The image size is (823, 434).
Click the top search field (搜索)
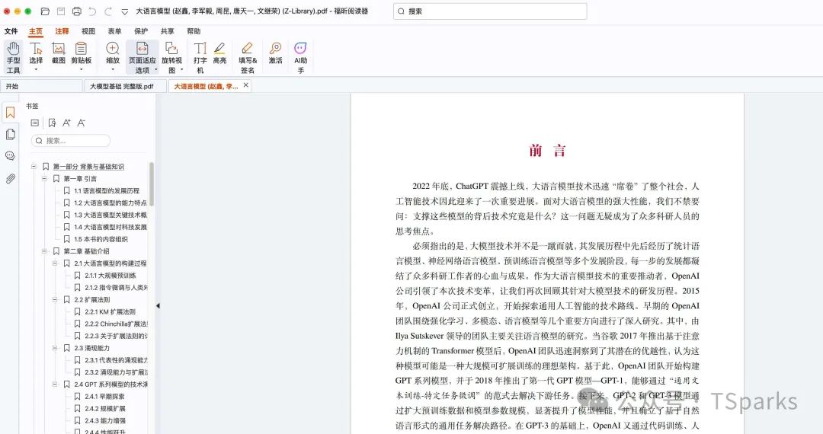(490, 11)
